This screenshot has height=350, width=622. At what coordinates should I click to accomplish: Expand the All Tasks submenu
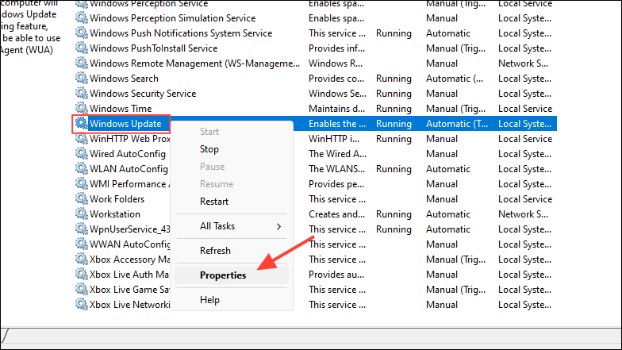pos(232,226)
